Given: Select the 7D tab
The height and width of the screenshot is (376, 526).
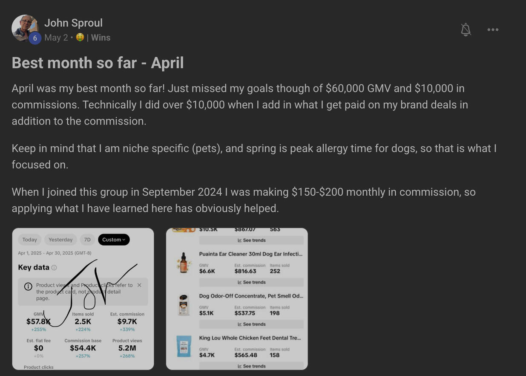Looking at the screenshot, I should 87,240.
